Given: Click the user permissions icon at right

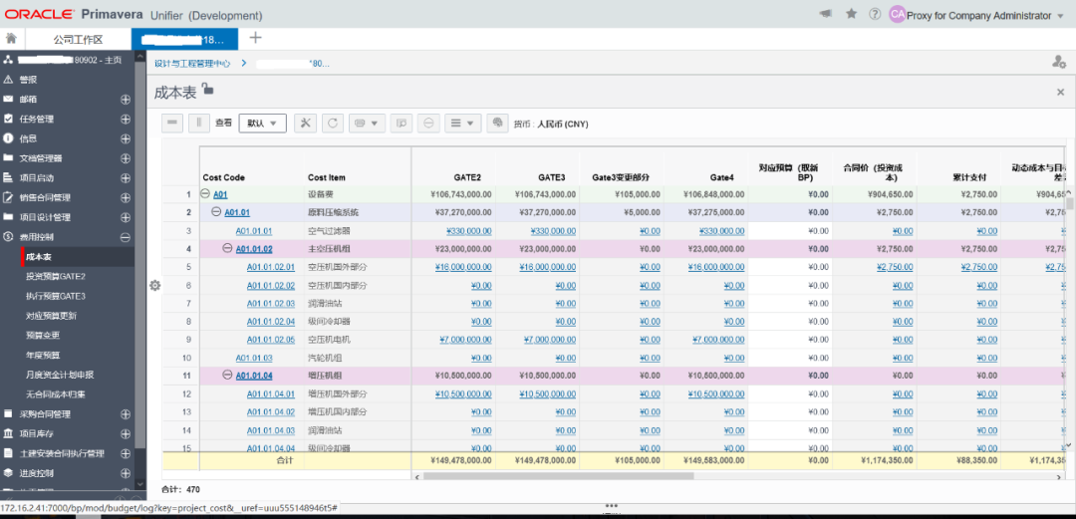Looking at the screenshot, I should tap(1059, 62).
